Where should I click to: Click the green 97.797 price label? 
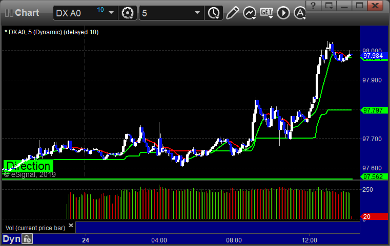point(373,110)
